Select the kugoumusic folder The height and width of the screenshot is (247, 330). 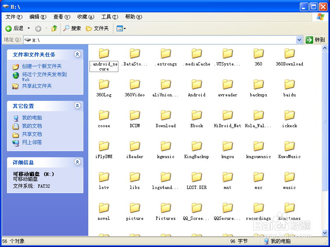(259, 150)
